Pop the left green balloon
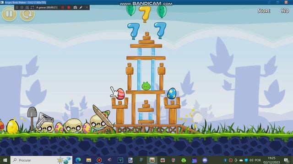The image size is (293, 164). click(x=131, y=10)
